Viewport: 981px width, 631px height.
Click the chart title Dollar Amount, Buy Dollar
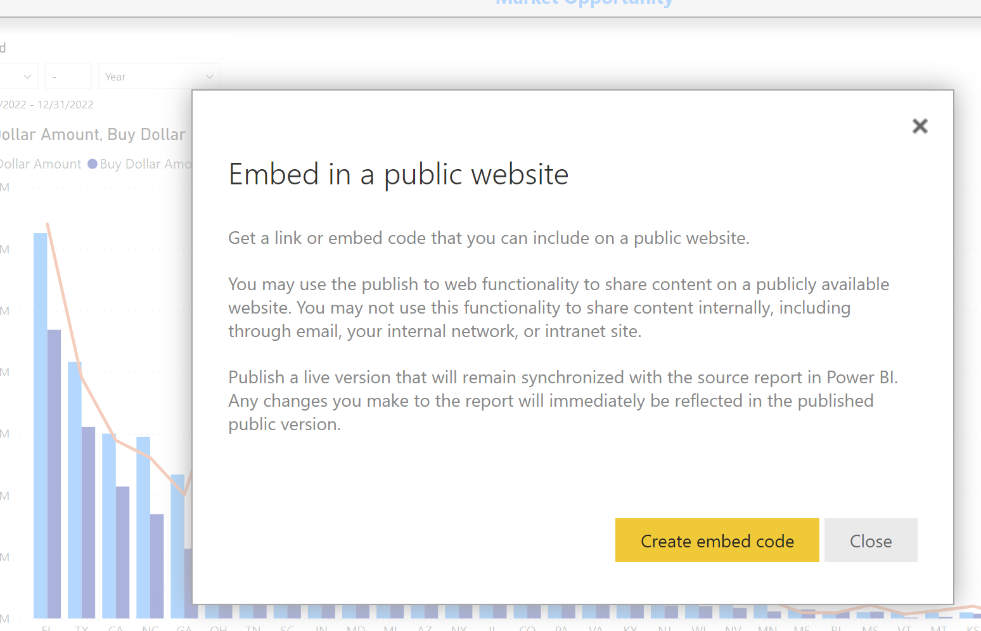coord(93,134)
